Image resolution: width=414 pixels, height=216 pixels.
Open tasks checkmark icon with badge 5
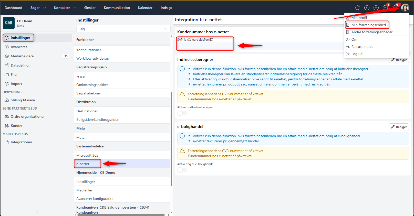pos(385,8)
